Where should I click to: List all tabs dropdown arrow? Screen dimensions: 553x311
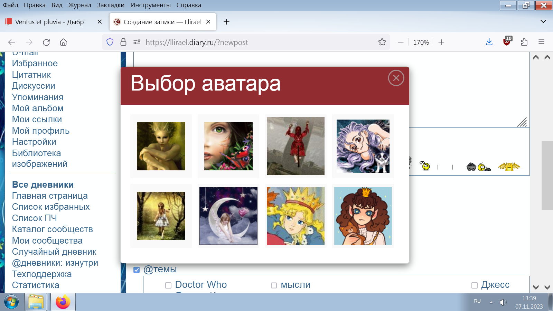pyautogui.click(x=543, y=21)
